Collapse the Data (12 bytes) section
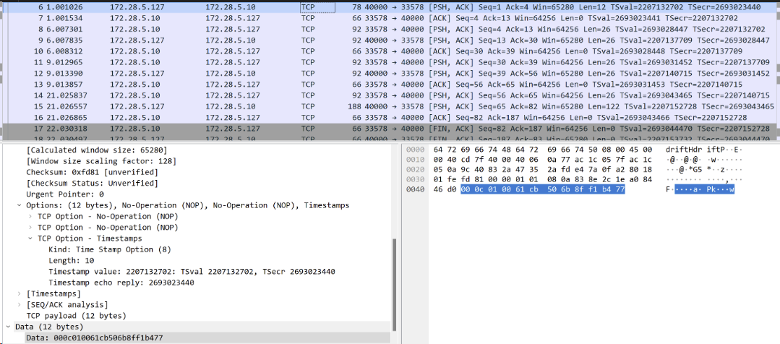780x344 pixels. [8, 327]
